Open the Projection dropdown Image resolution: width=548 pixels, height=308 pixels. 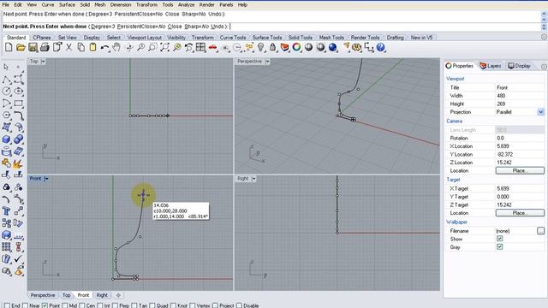click(540, 112)
